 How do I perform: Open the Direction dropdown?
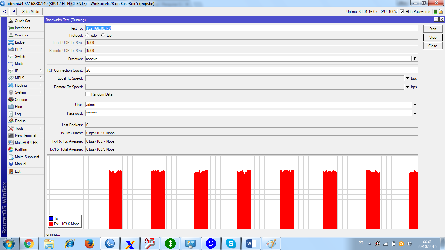(415, 59)
